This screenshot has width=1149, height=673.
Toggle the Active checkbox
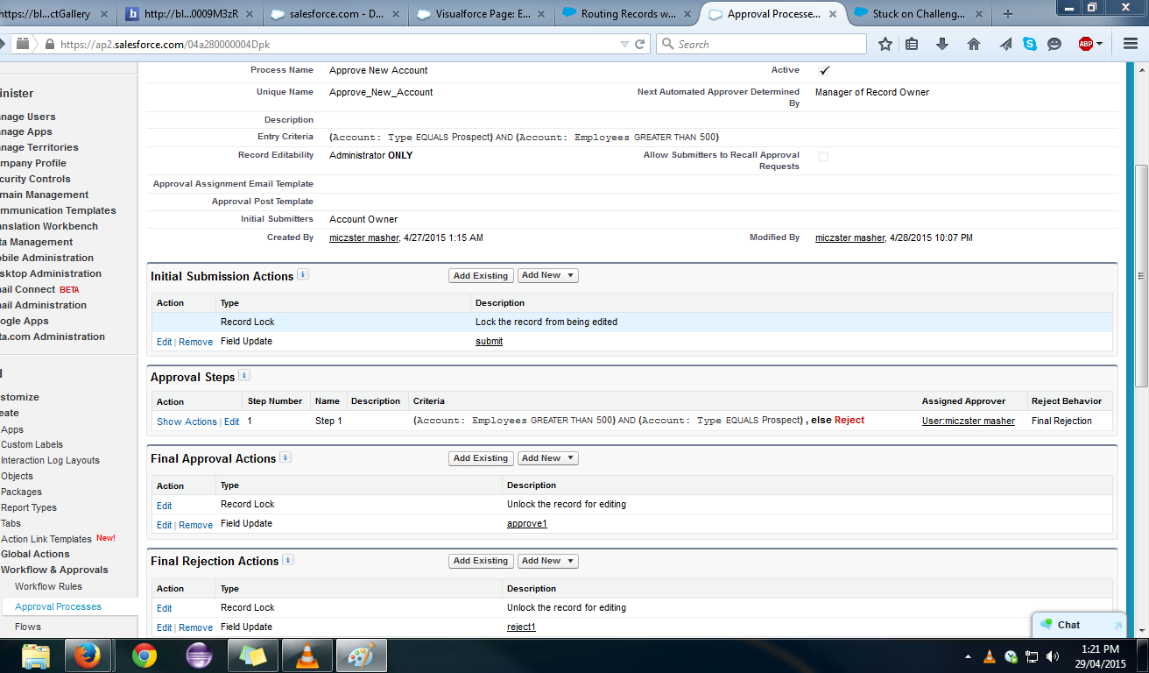click(x=824, y=71)
